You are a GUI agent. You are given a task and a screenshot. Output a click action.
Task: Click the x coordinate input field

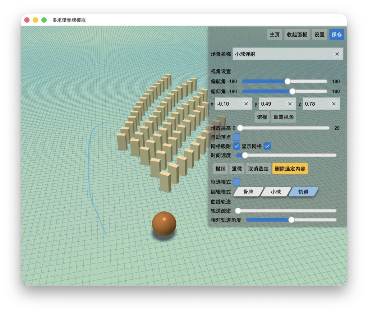[x=234, y=104]
